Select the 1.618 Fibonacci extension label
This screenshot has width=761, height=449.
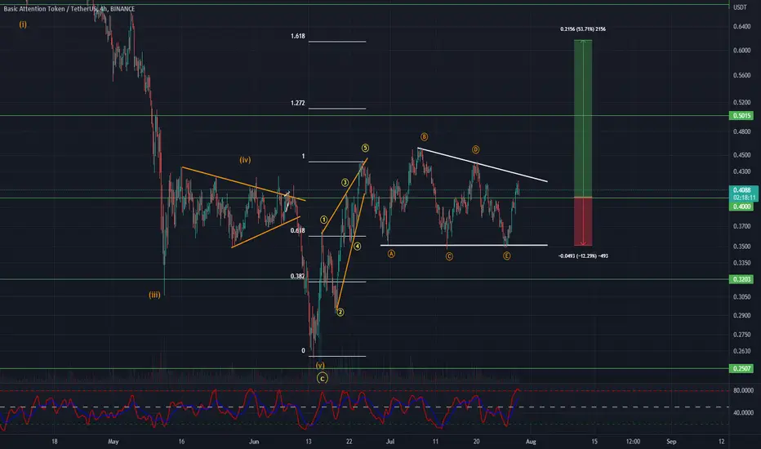pos(297,37)
